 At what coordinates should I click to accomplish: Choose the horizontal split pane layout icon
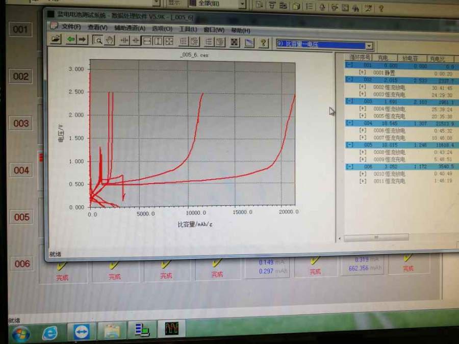tap(147, 41)
